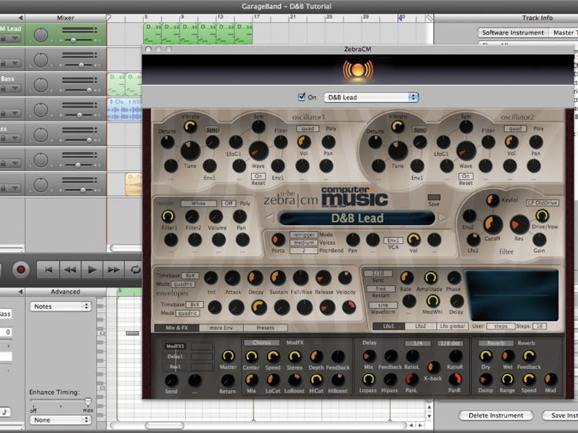The image size is (578, 433).
Task: Adjust the Bass track volume slider
Action: 89,90
